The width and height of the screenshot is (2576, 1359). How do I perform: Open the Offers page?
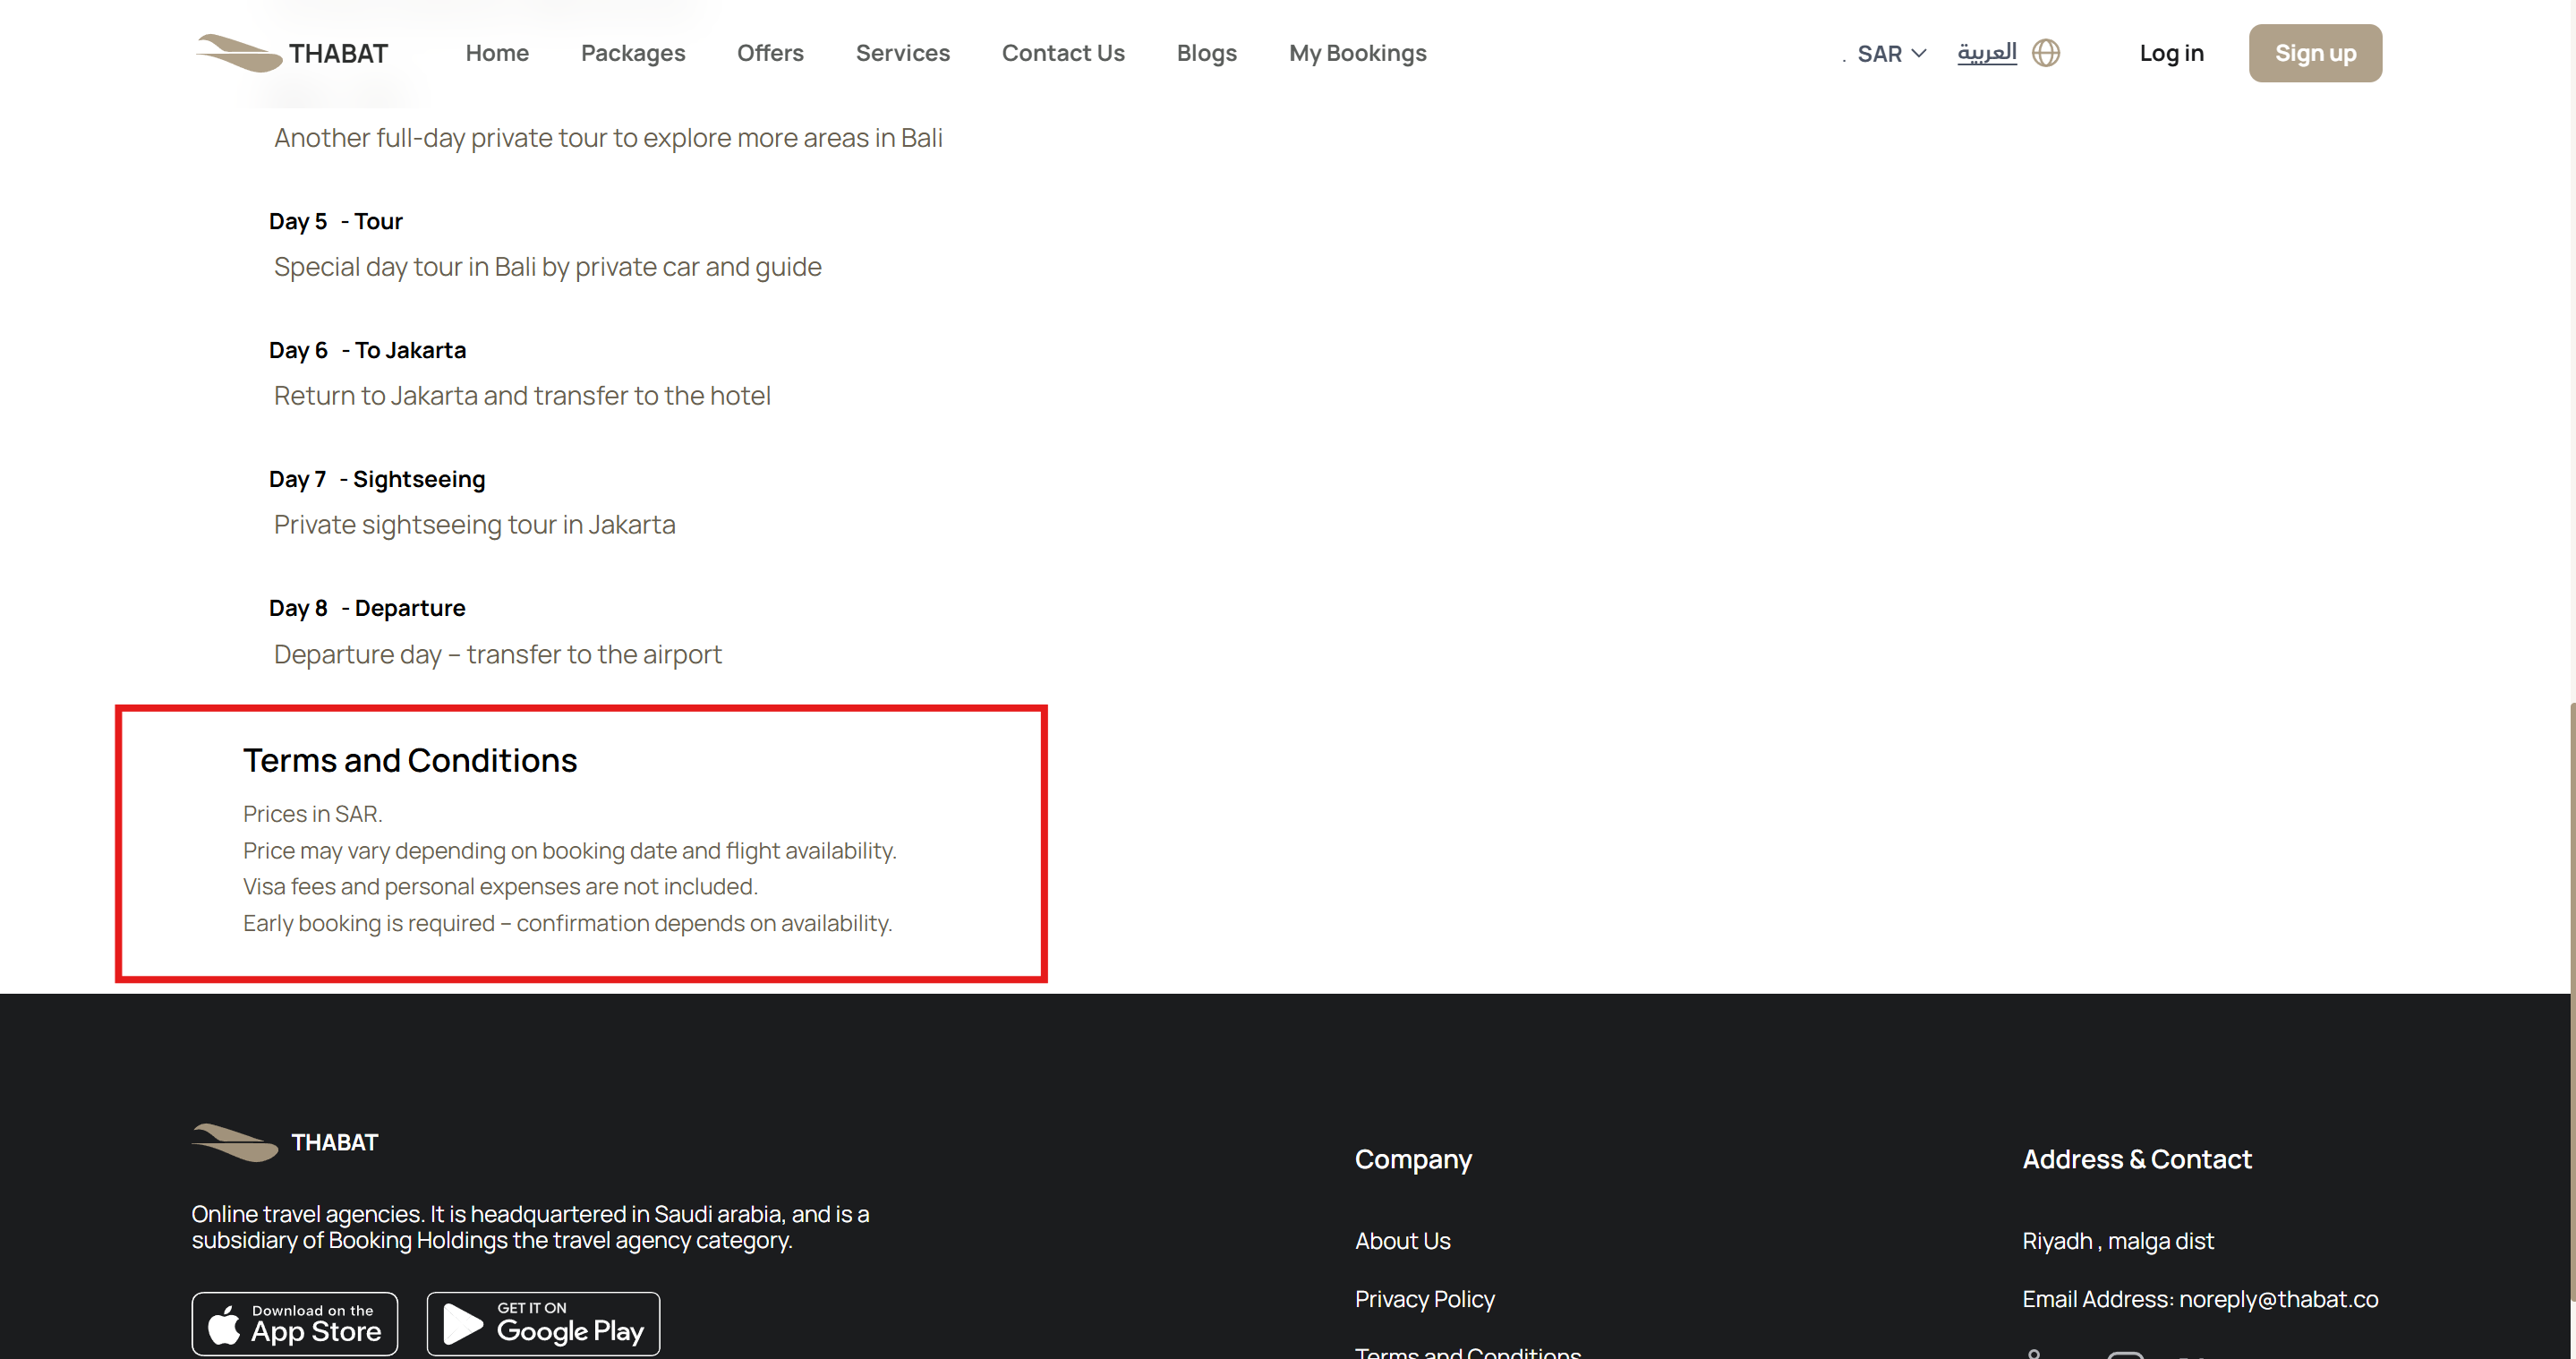(x=770, y=53)
